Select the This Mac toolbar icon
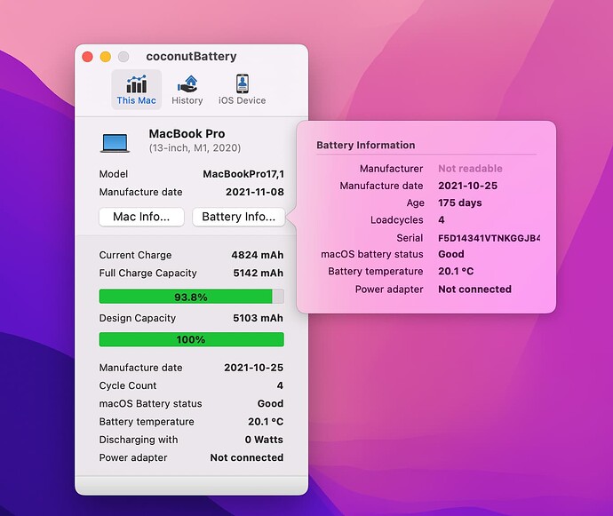This screenshot has height=516, width=613. pos(136,90)
